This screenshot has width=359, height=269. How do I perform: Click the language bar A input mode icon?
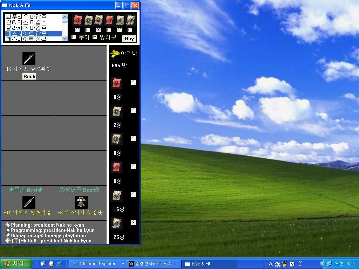click(x=270, y=264)
